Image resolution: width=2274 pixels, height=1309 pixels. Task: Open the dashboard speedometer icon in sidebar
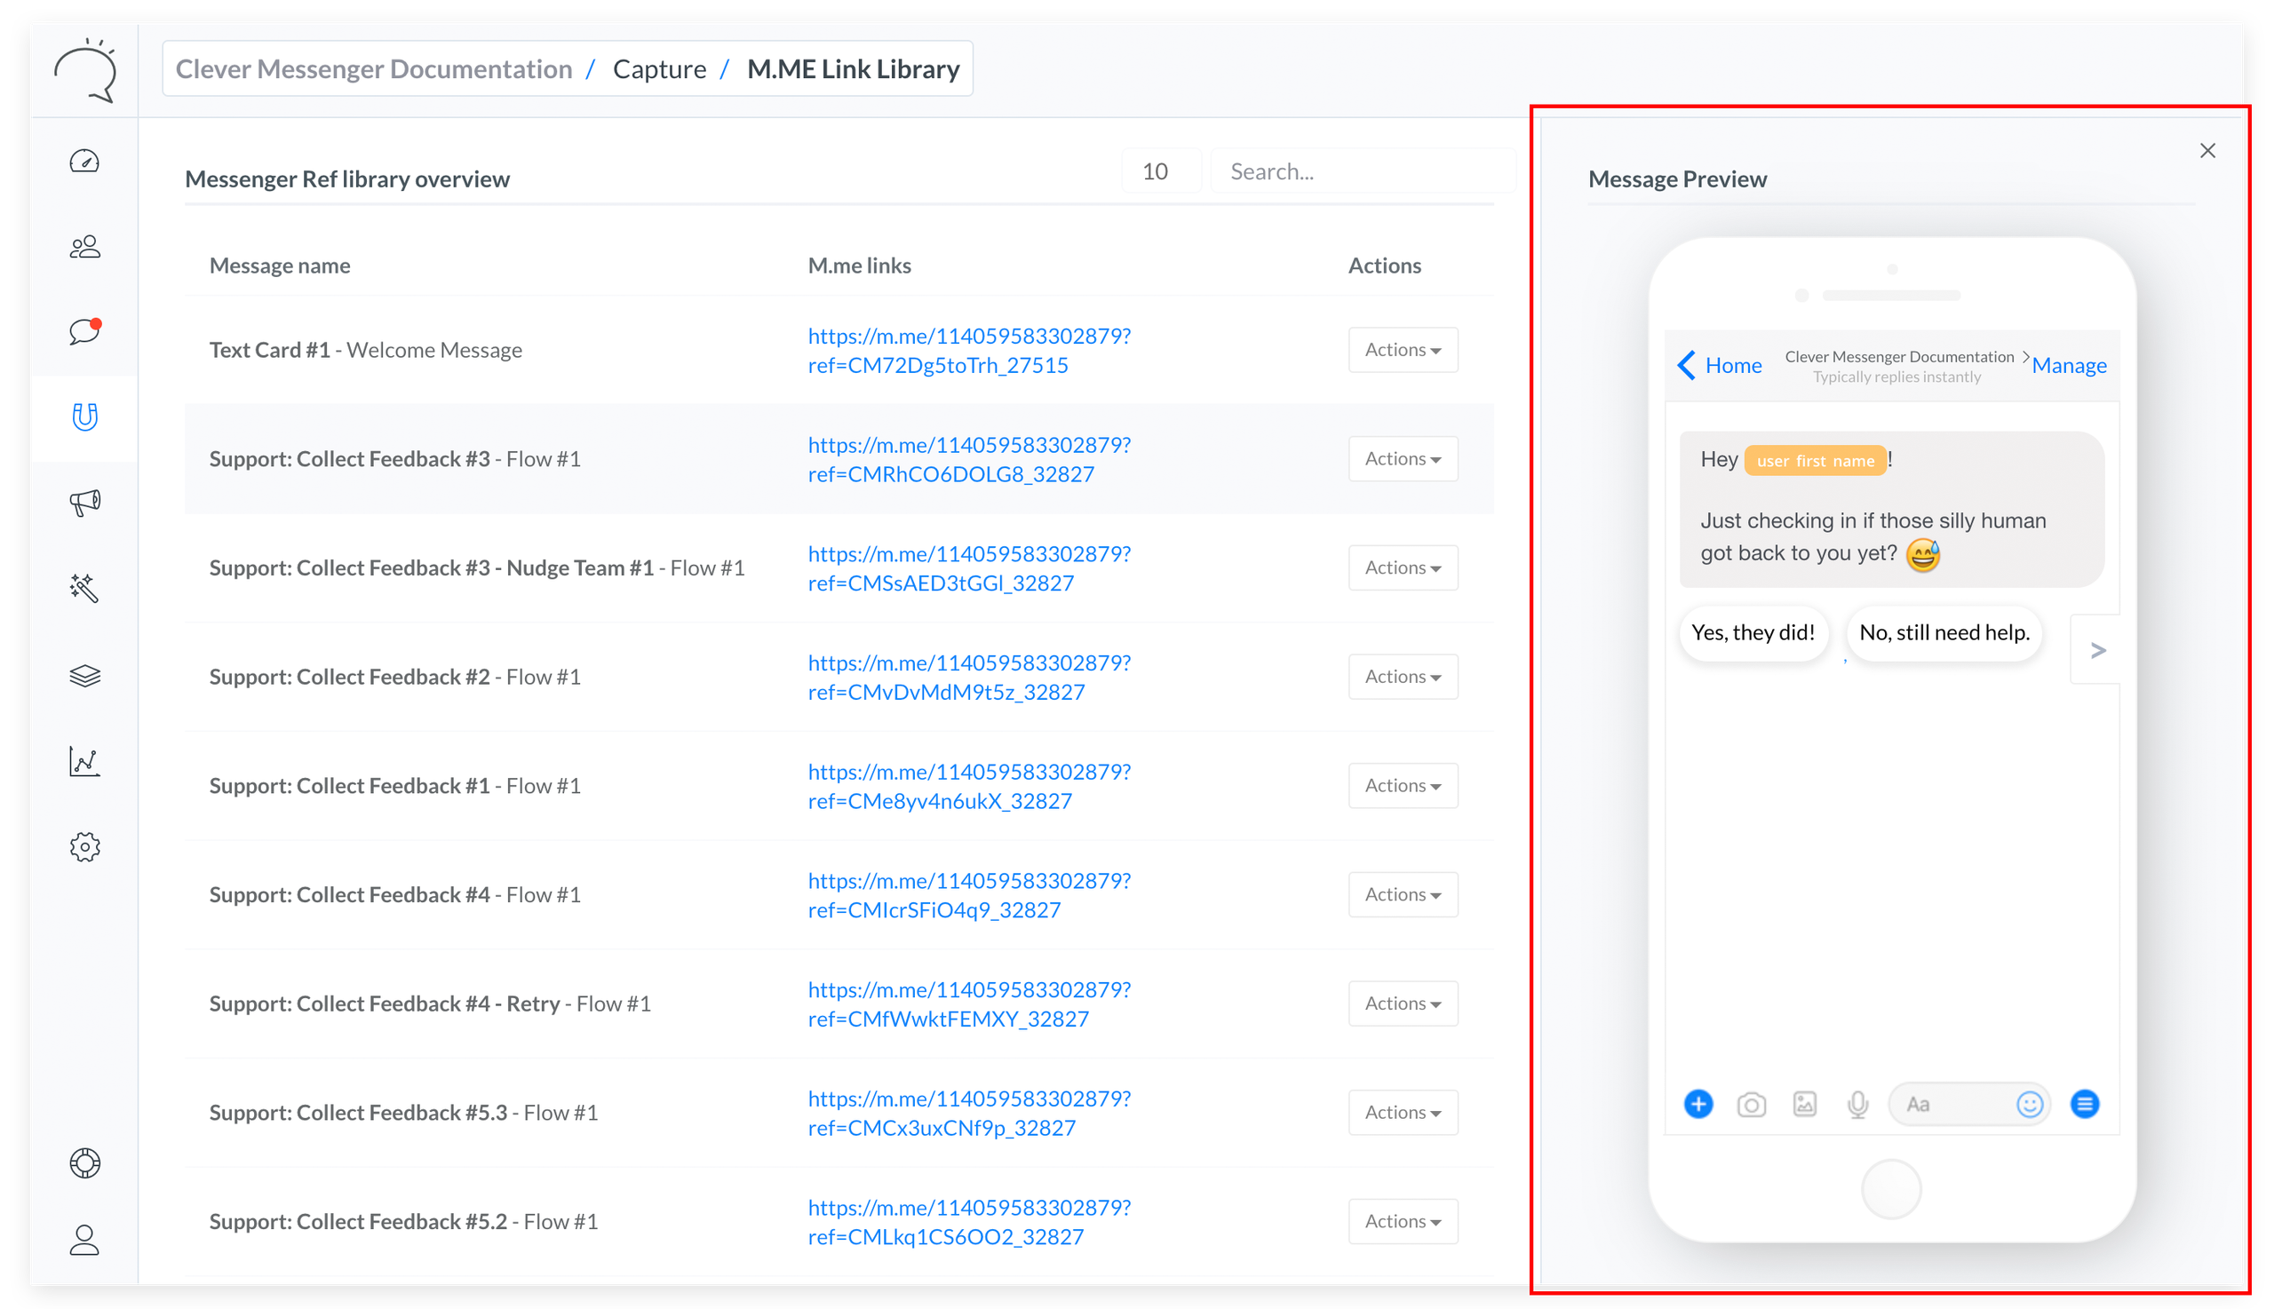(x=84, y=162)
